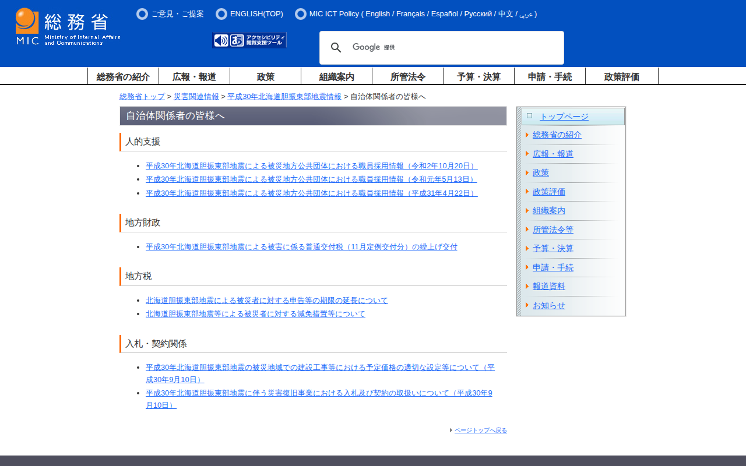Open the 令和2年10月20日 staff recruitment link
Image resolution: width=746 pixels, height=466 pixels.
[311, 165]
